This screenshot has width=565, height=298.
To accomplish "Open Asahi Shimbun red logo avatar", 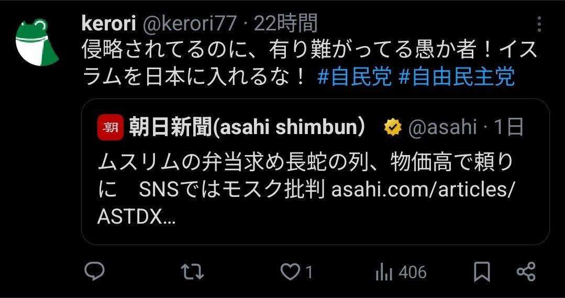I will pos(110,127).
